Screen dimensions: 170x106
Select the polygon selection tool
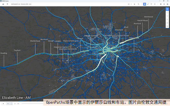(x=167, y=16)
